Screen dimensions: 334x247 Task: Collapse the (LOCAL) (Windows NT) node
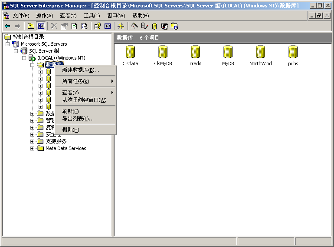24,58
